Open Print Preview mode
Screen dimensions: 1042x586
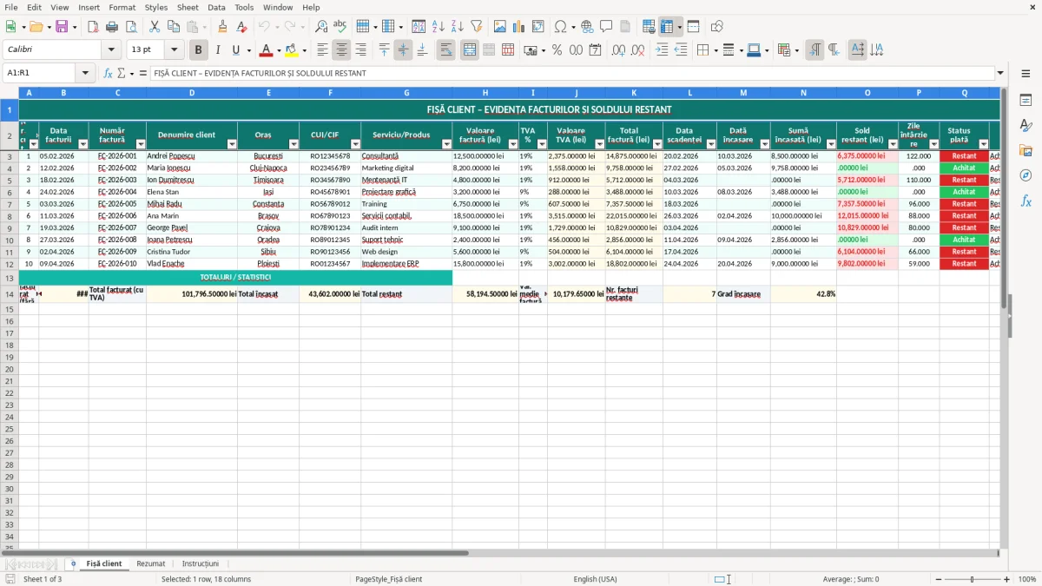coord(131,27)
